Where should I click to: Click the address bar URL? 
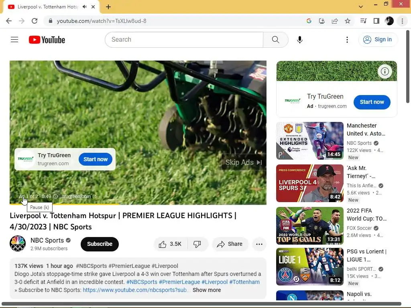click(x=102, y=21)
